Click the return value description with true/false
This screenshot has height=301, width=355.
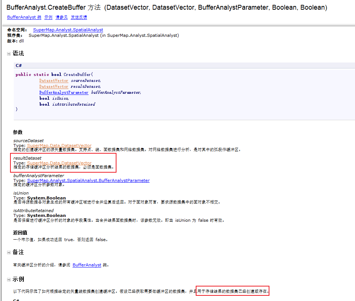60,240
